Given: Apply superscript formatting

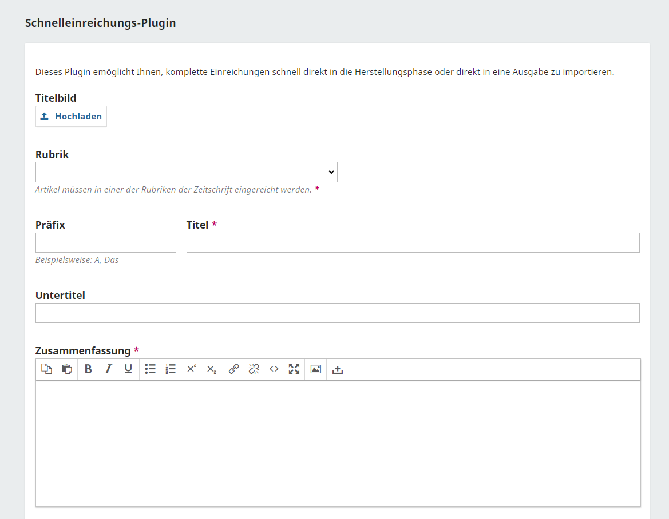Looking at the screenshot, I should click(x=192, y=369).
